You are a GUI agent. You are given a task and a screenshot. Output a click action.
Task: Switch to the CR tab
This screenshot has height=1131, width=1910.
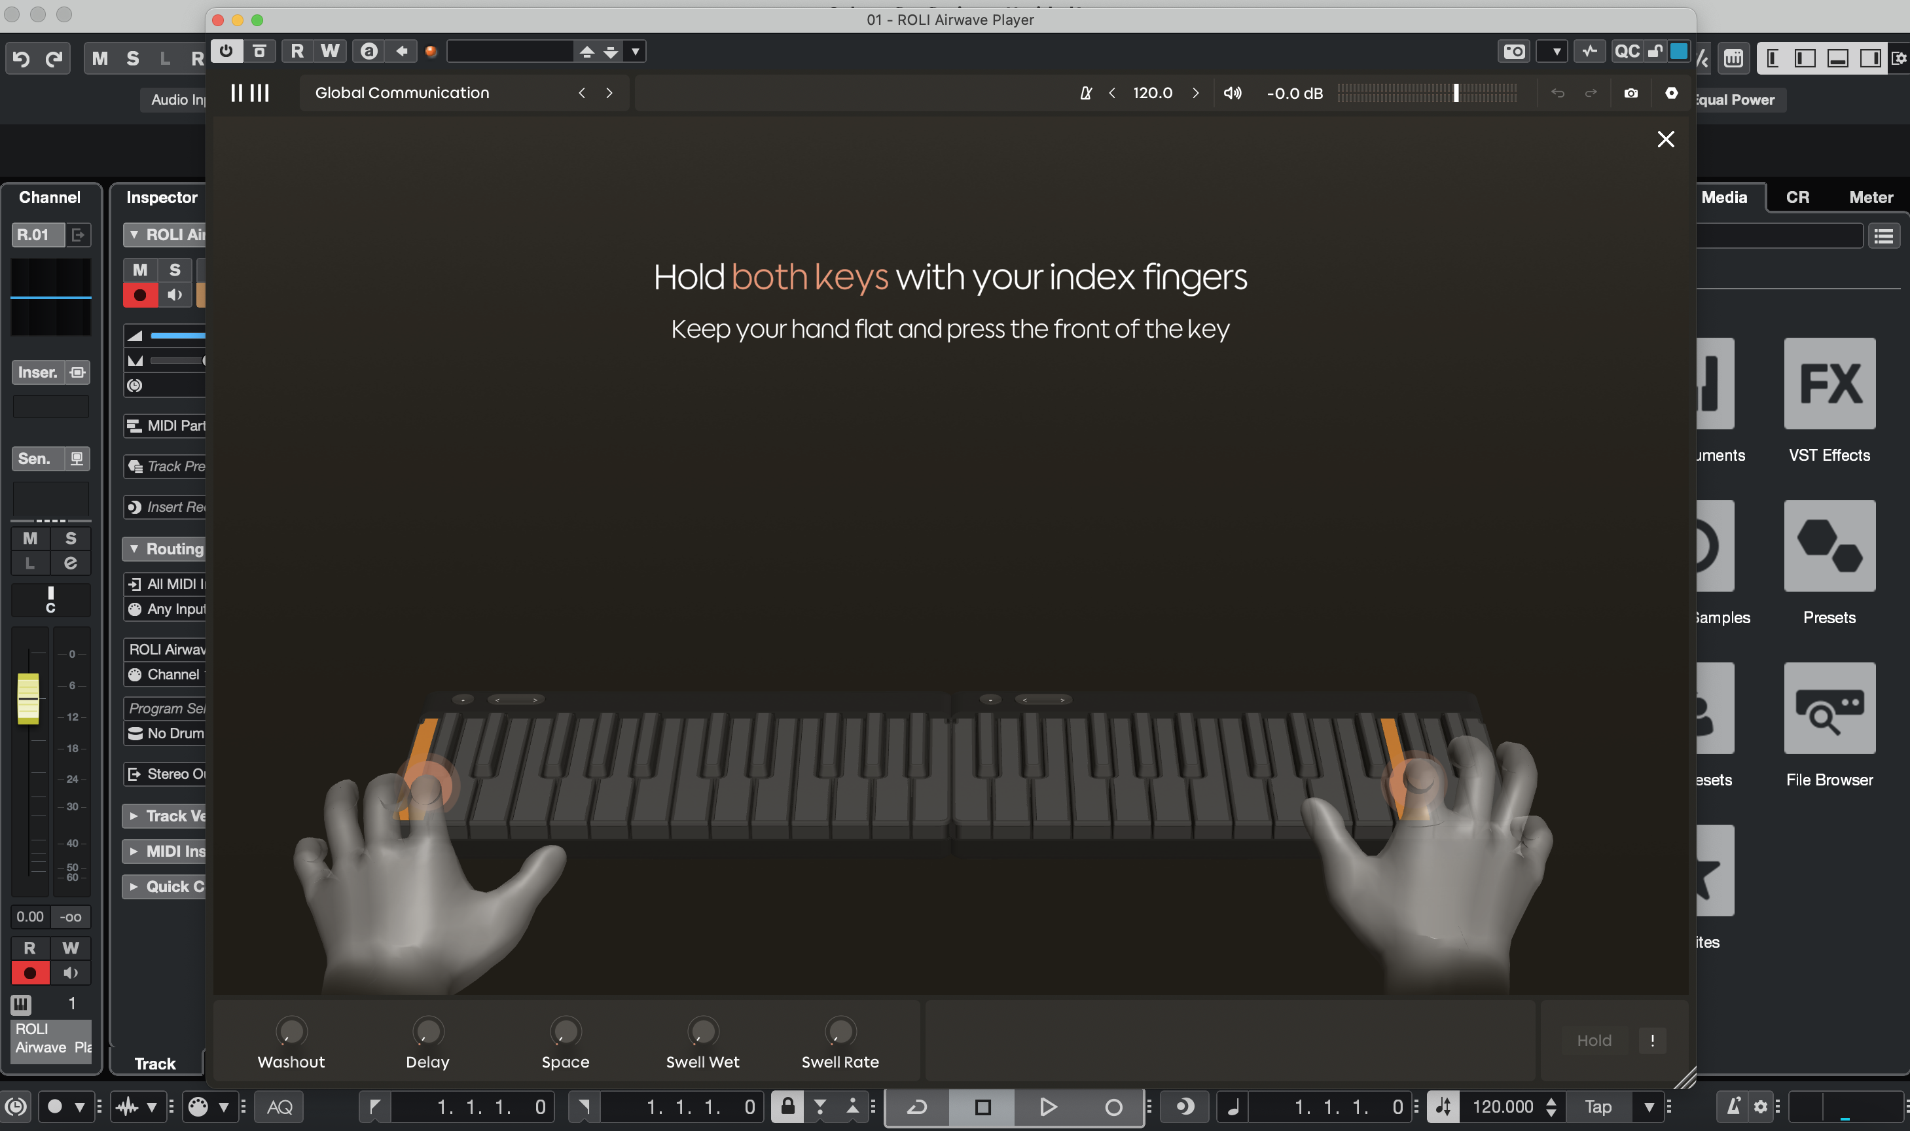[1797, 198]
